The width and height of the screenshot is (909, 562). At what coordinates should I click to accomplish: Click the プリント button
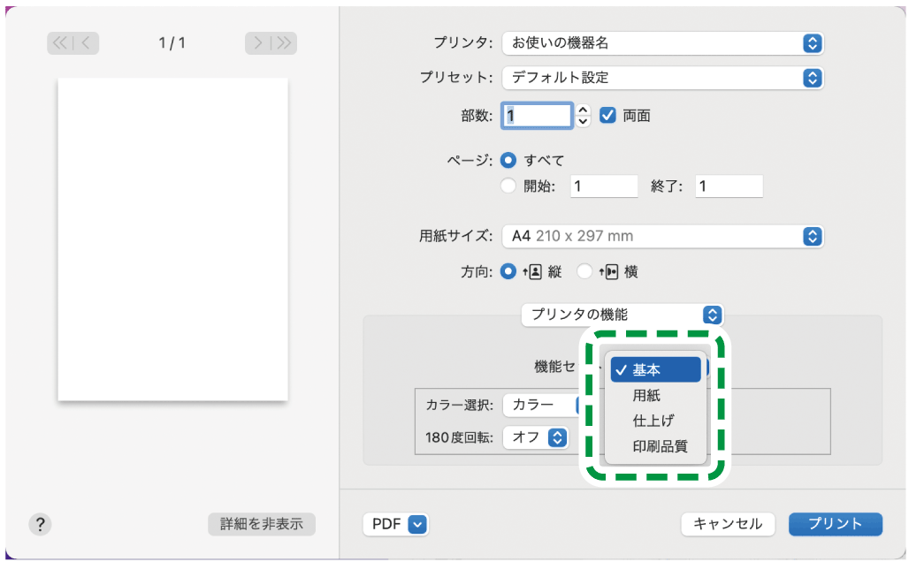click(x=835, y=524)
